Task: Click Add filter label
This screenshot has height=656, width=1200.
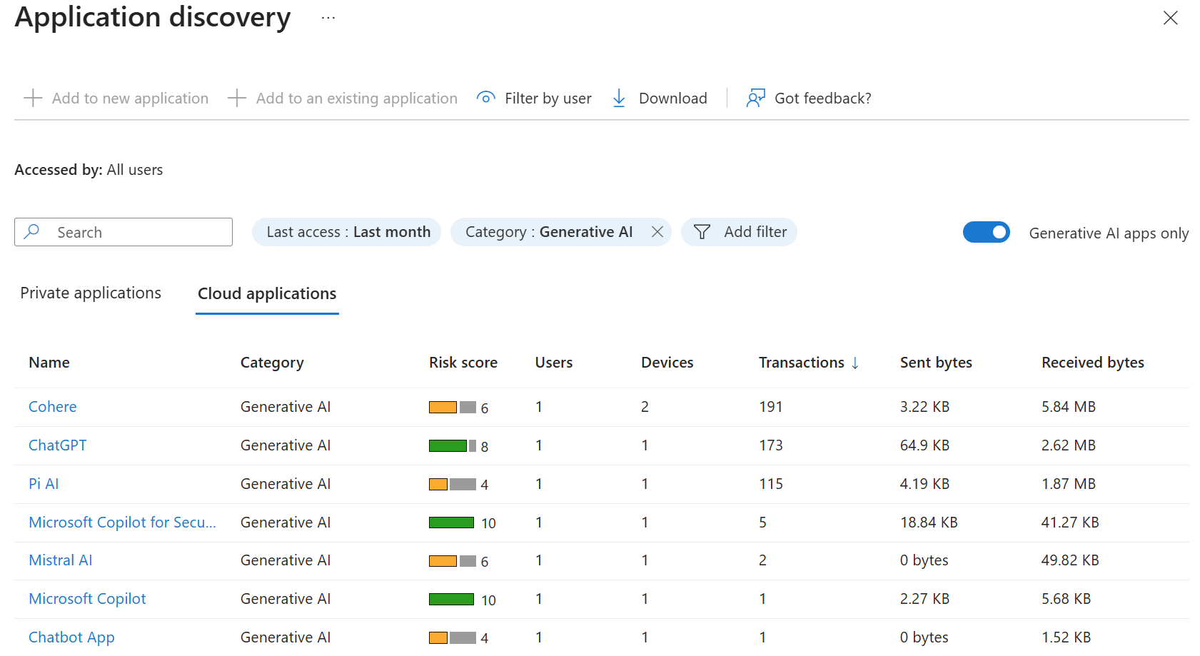Action: click(755, 232)
